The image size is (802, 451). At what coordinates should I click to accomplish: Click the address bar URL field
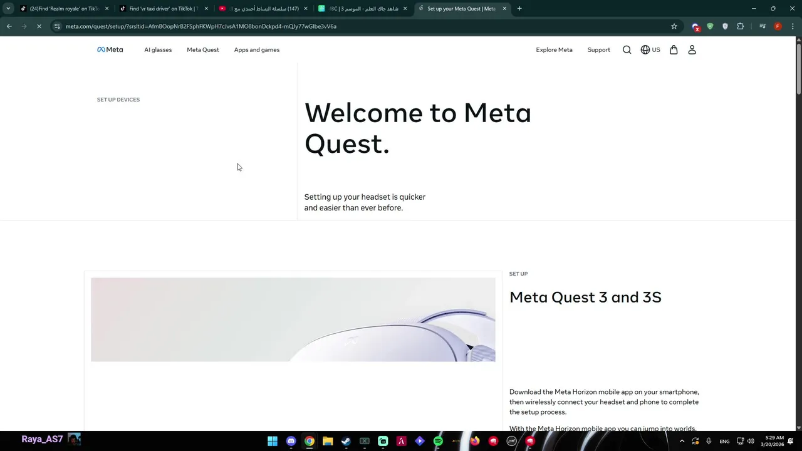363,26
